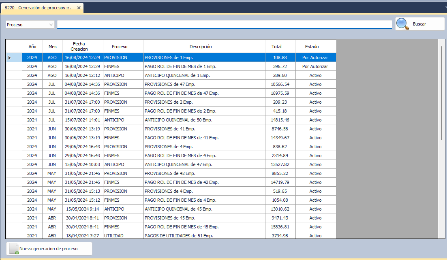Close the 8220 Generación de procesos tab
This screenshot has height=260, width=447.
79,8
